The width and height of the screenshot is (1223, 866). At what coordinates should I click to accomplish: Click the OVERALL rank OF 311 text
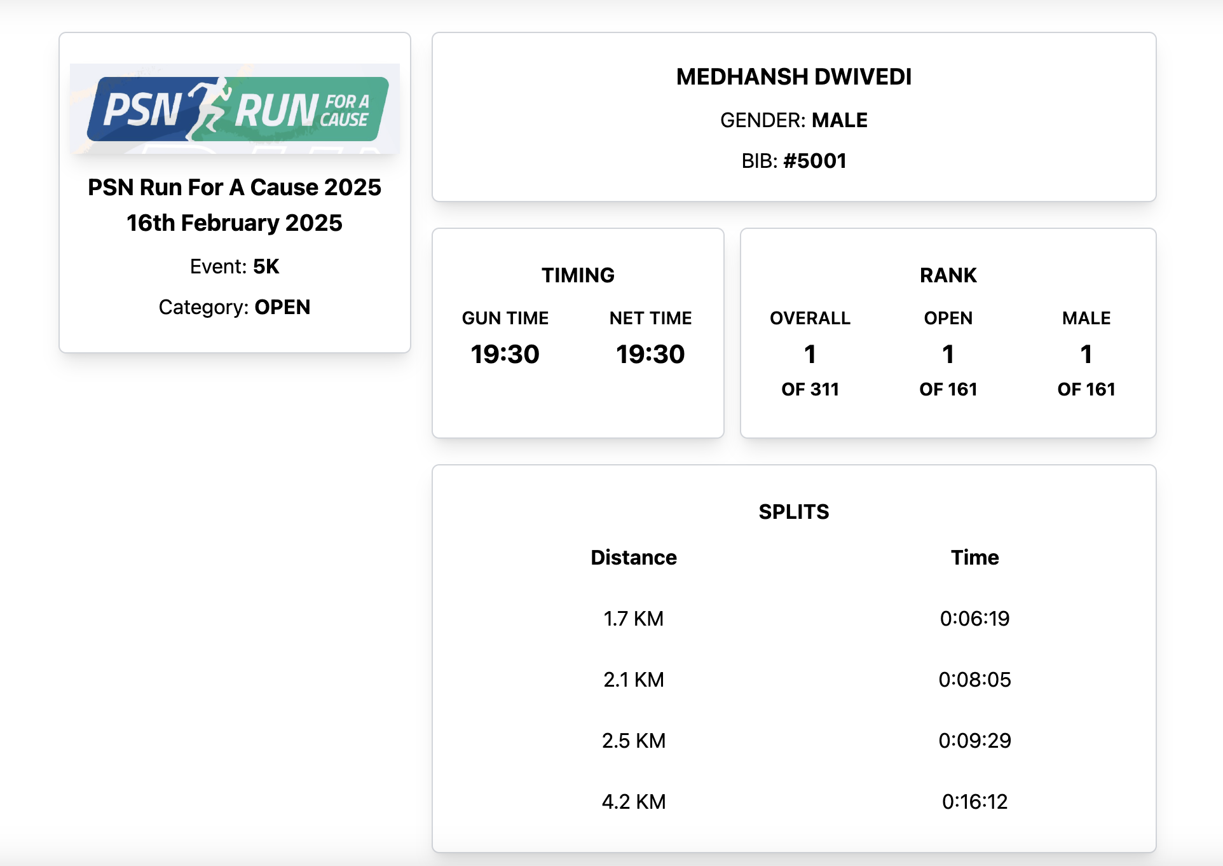click(x=810, y=389)
